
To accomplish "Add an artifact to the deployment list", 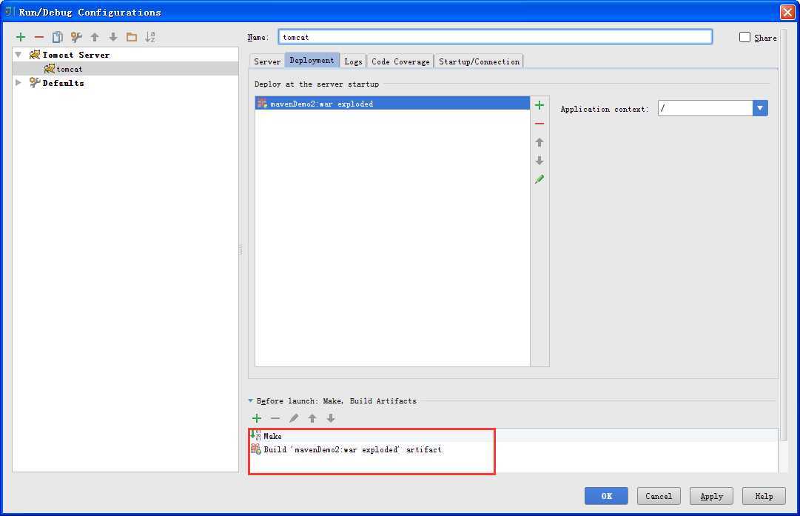I will point(540,105).
